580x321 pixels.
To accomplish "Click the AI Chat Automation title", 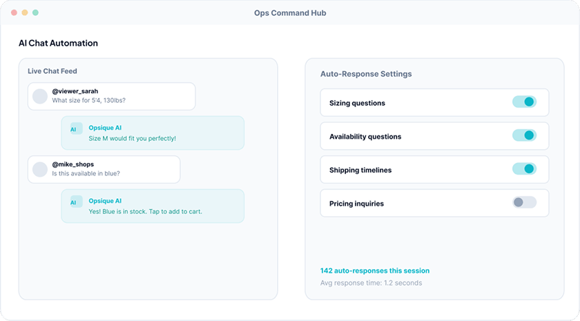I will point(59,43).
